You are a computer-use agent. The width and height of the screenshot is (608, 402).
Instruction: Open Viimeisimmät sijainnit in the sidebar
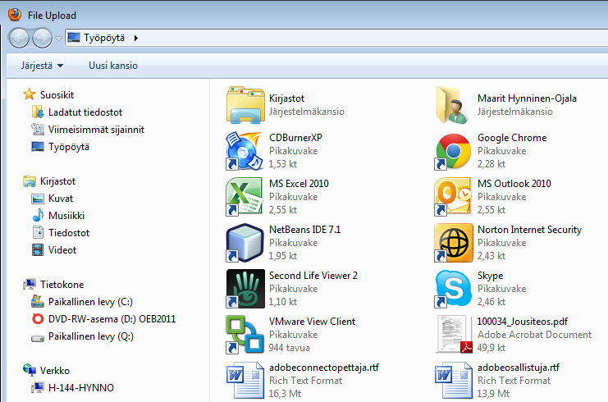point(96,130)
